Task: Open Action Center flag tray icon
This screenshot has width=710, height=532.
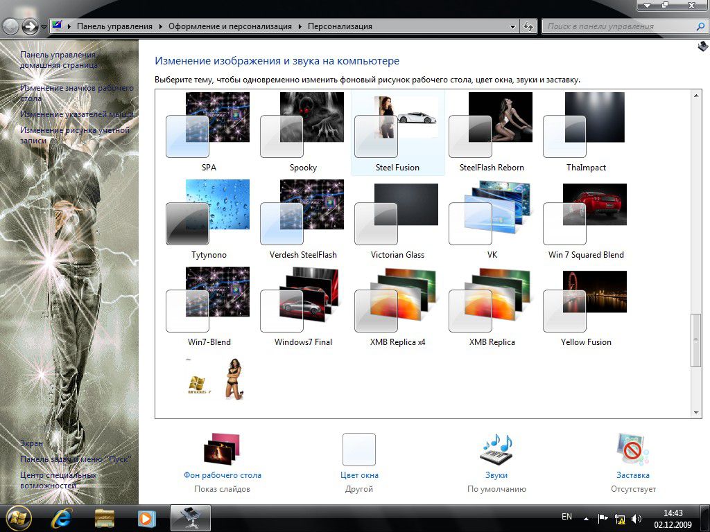Action: 603,518
